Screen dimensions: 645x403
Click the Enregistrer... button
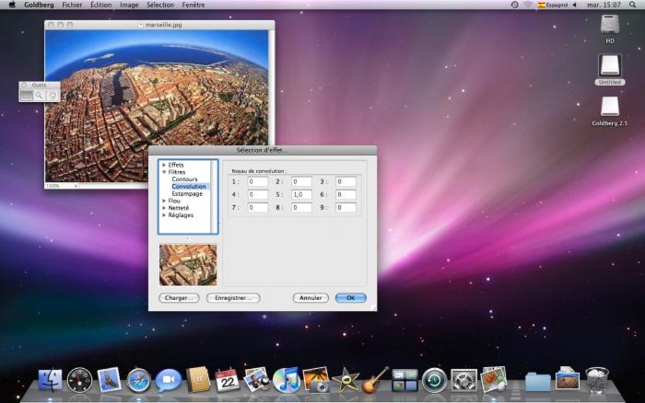point(233,298)
